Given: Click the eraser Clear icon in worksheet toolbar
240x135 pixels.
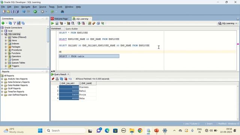Looking at the screenshot, I should 94,23.
